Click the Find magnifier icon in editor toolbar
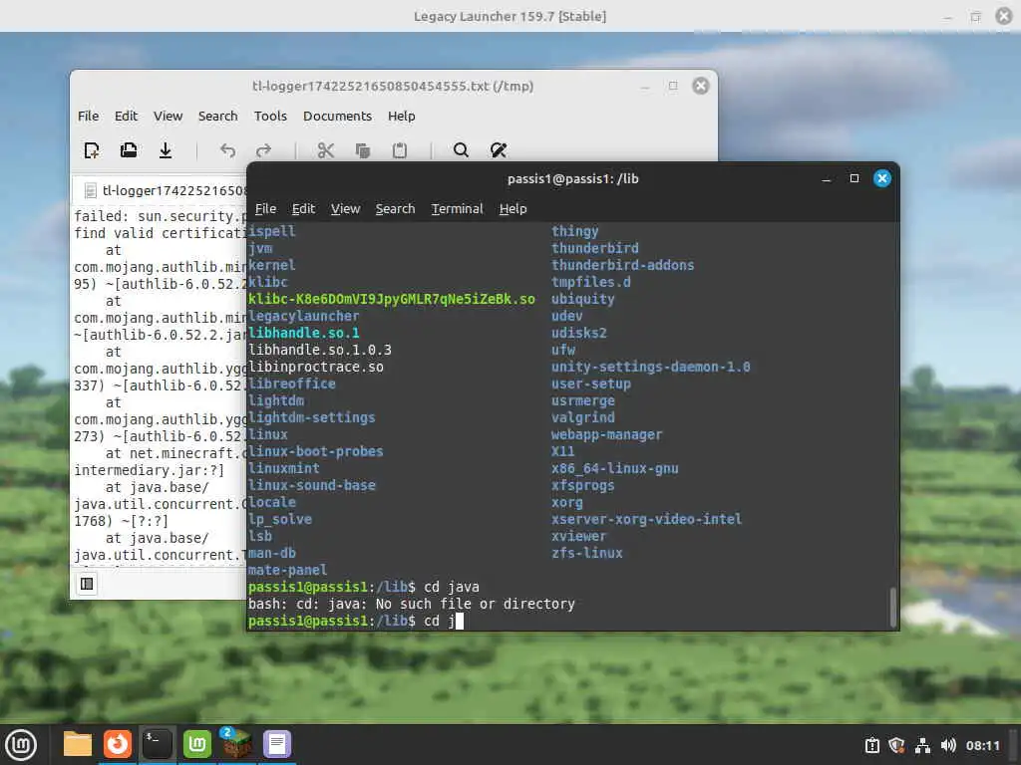This screenshot has height=765, width=1021. tap(461, 151)
